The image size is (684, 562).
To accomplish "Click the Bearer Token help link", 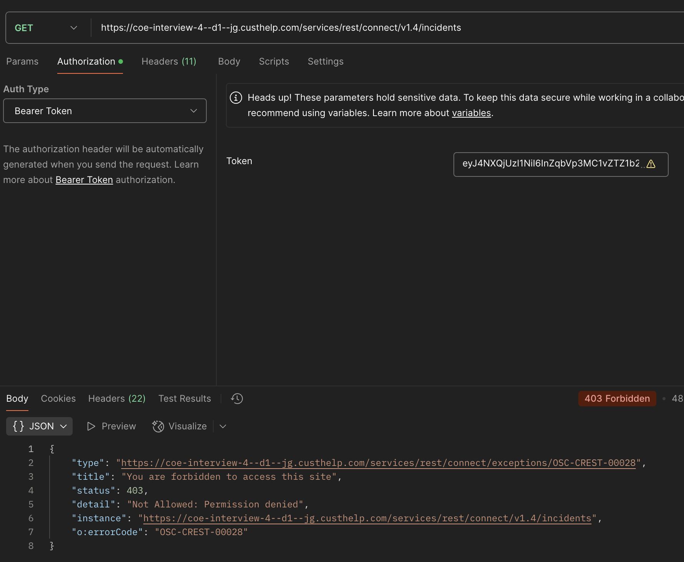I will [84, 180].
